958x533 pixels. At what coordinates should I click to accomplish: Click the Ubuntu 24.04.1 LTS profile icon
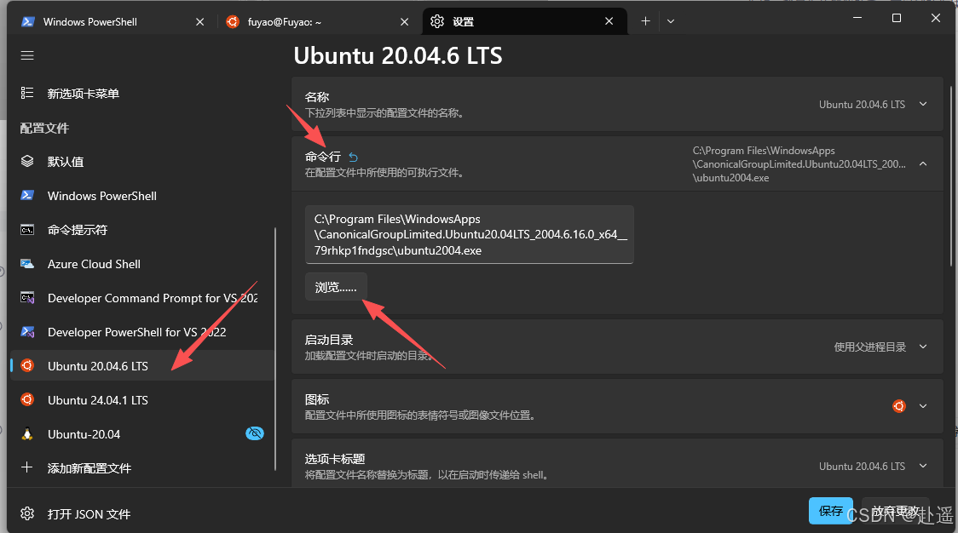(27, 400)
